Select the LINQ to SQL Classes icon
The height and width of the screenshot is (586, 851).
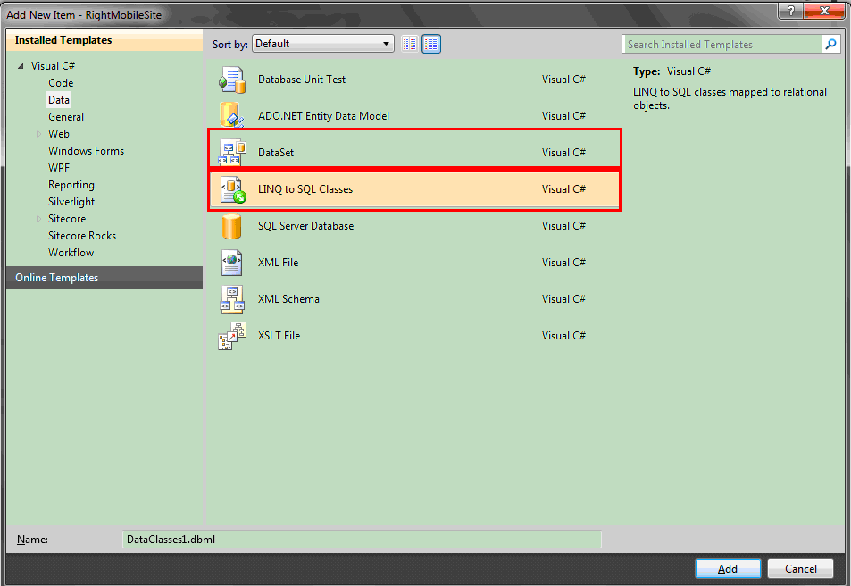(232, 189)
